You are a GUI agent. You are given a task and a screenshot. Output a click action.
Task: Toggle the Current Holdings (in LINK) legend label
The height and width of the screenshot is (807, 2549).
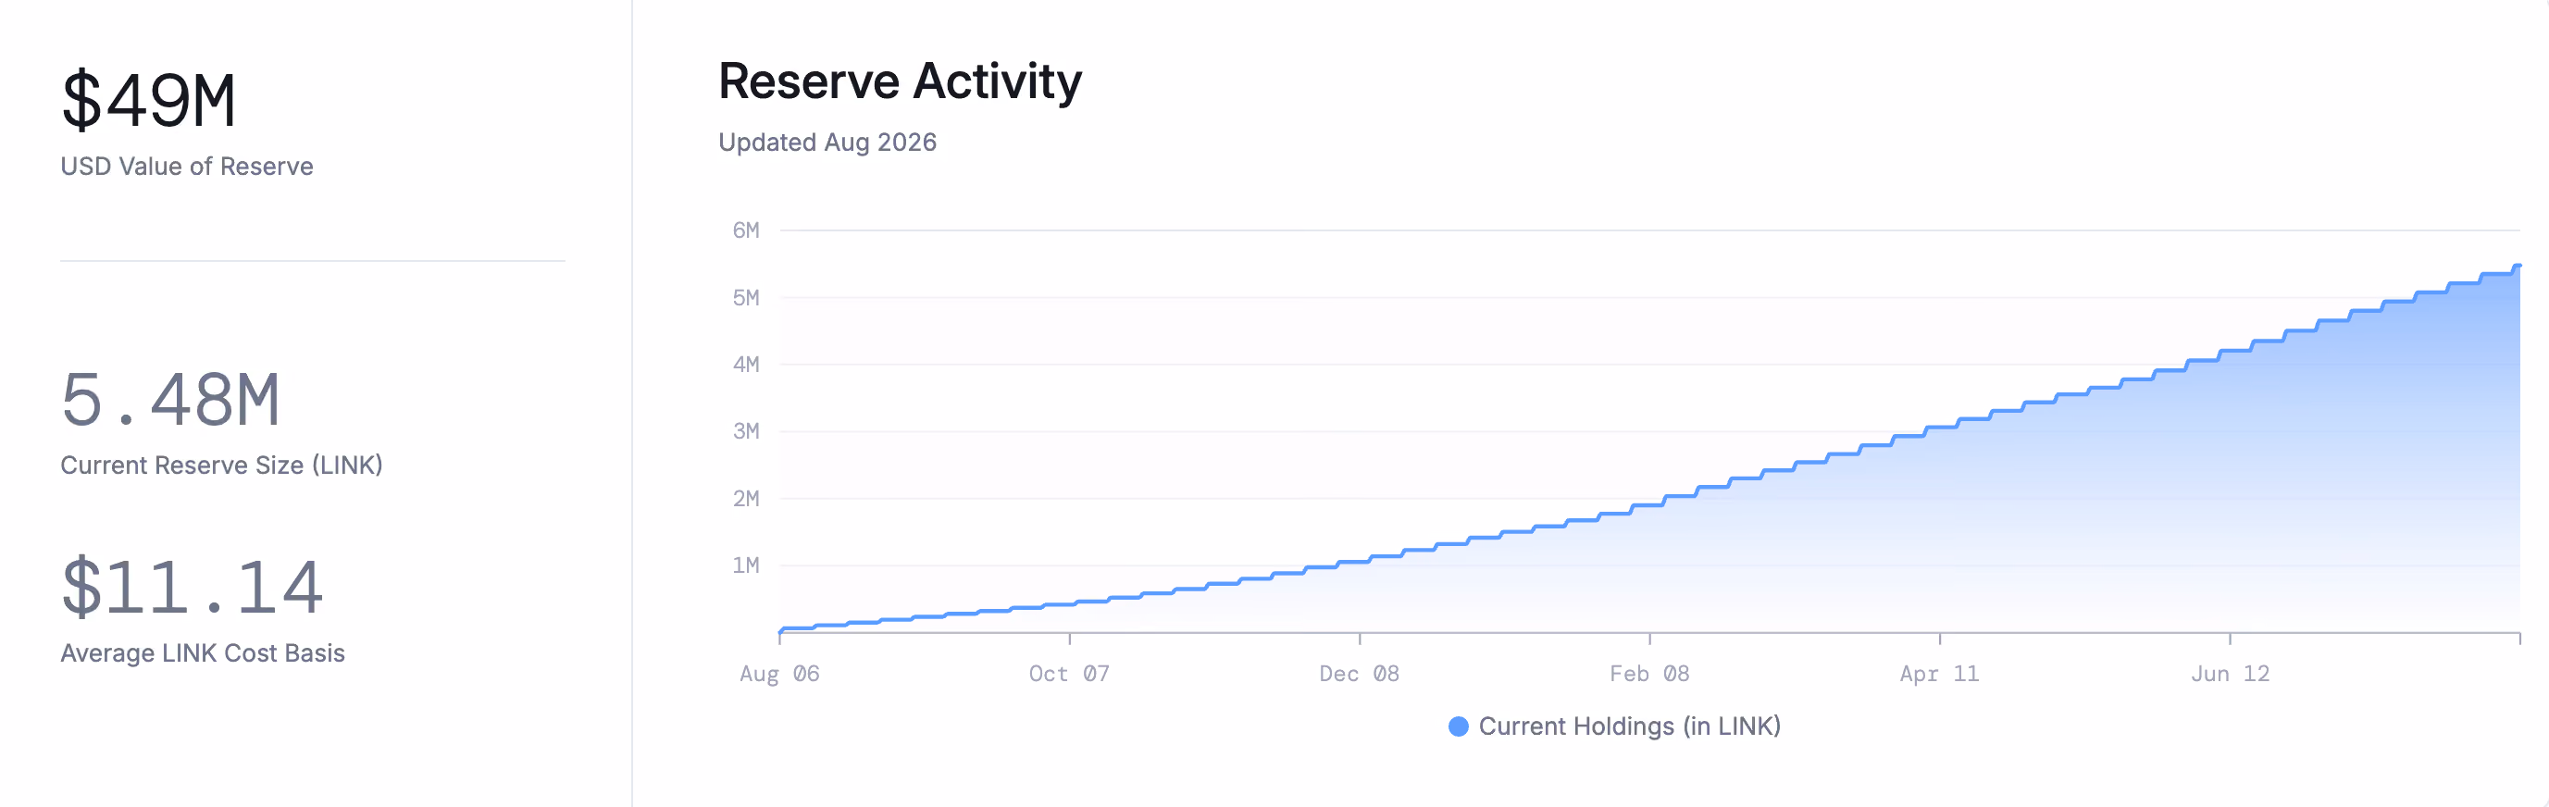1629,726
